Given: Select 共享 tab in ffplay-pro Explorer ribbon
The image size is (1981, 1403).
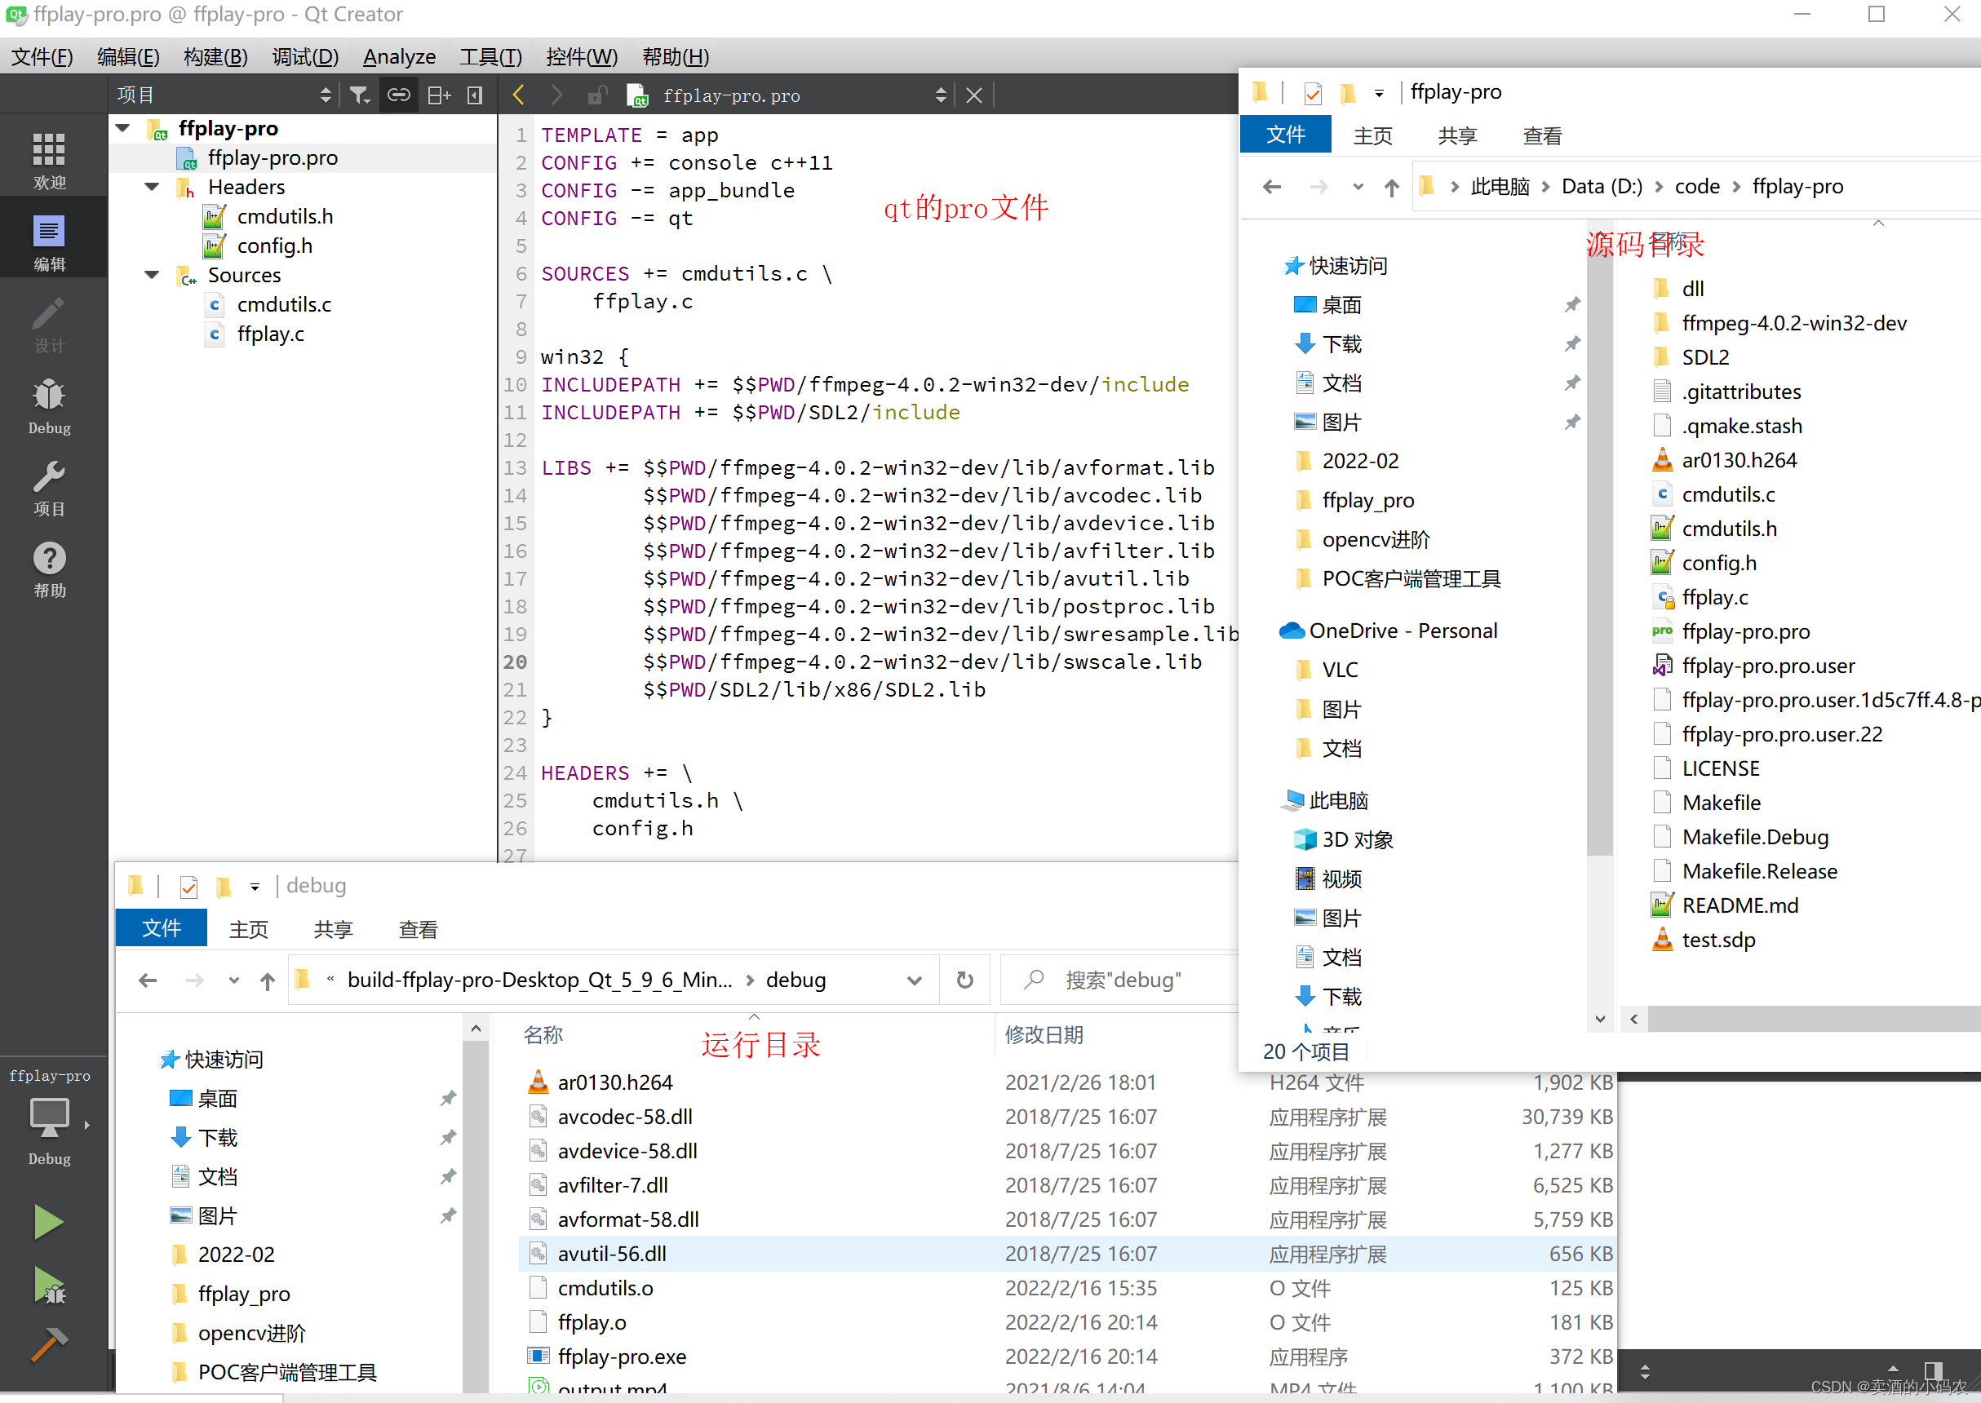Looking at the screenshot, I should (1457, 136).
